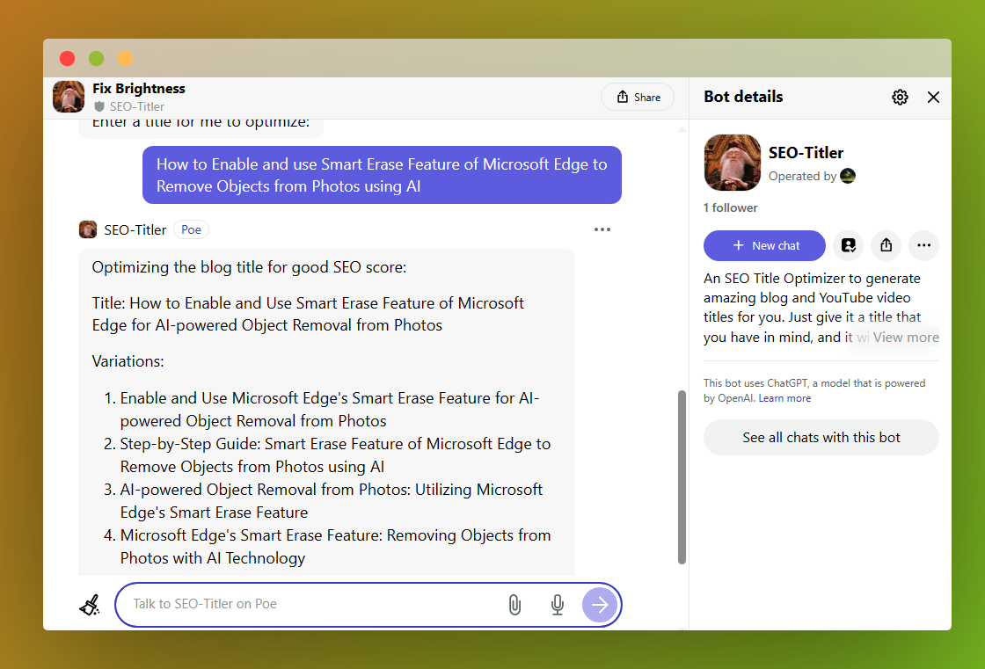The height and width of the screenshot is (669, 985).
Task: Open bot settings gear icon
Action: (x=900, y=97)
